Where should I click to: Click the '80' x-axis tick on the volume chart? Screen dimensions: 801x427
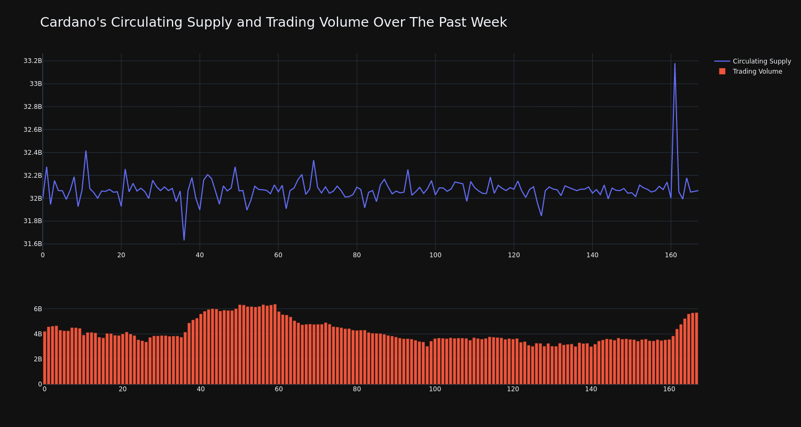(357, 389)
